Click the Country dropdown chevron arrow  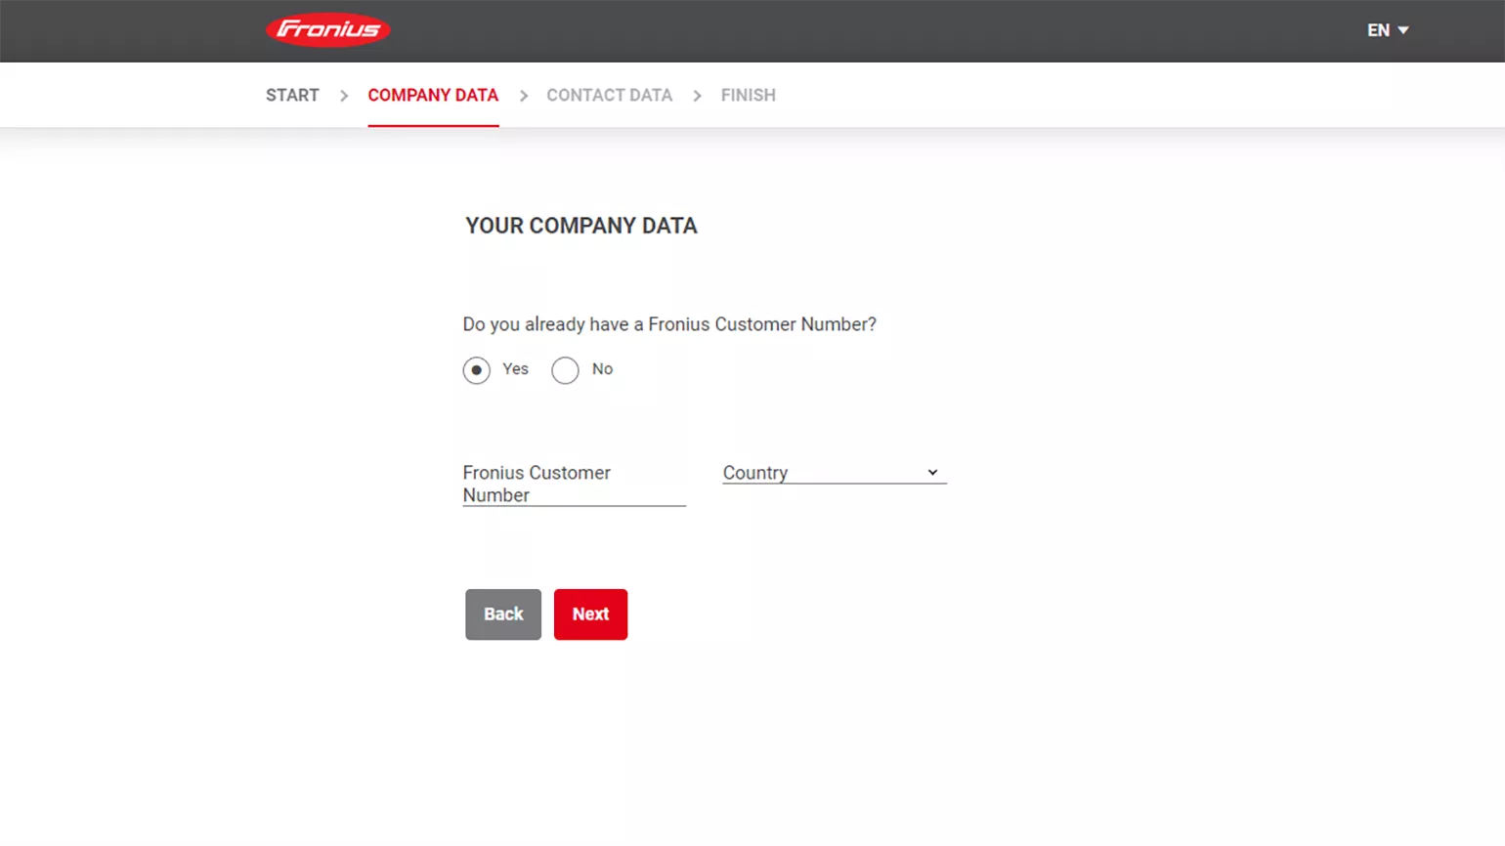tap(932, 473)
